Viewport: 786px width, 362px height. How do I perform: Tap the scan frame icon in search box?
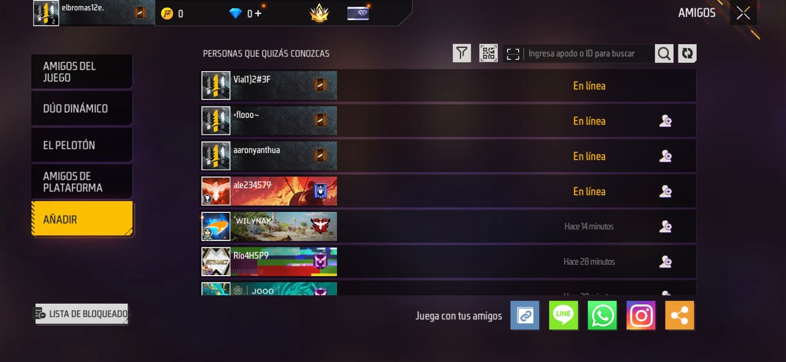pyautogui.click(x=513, y=54)
